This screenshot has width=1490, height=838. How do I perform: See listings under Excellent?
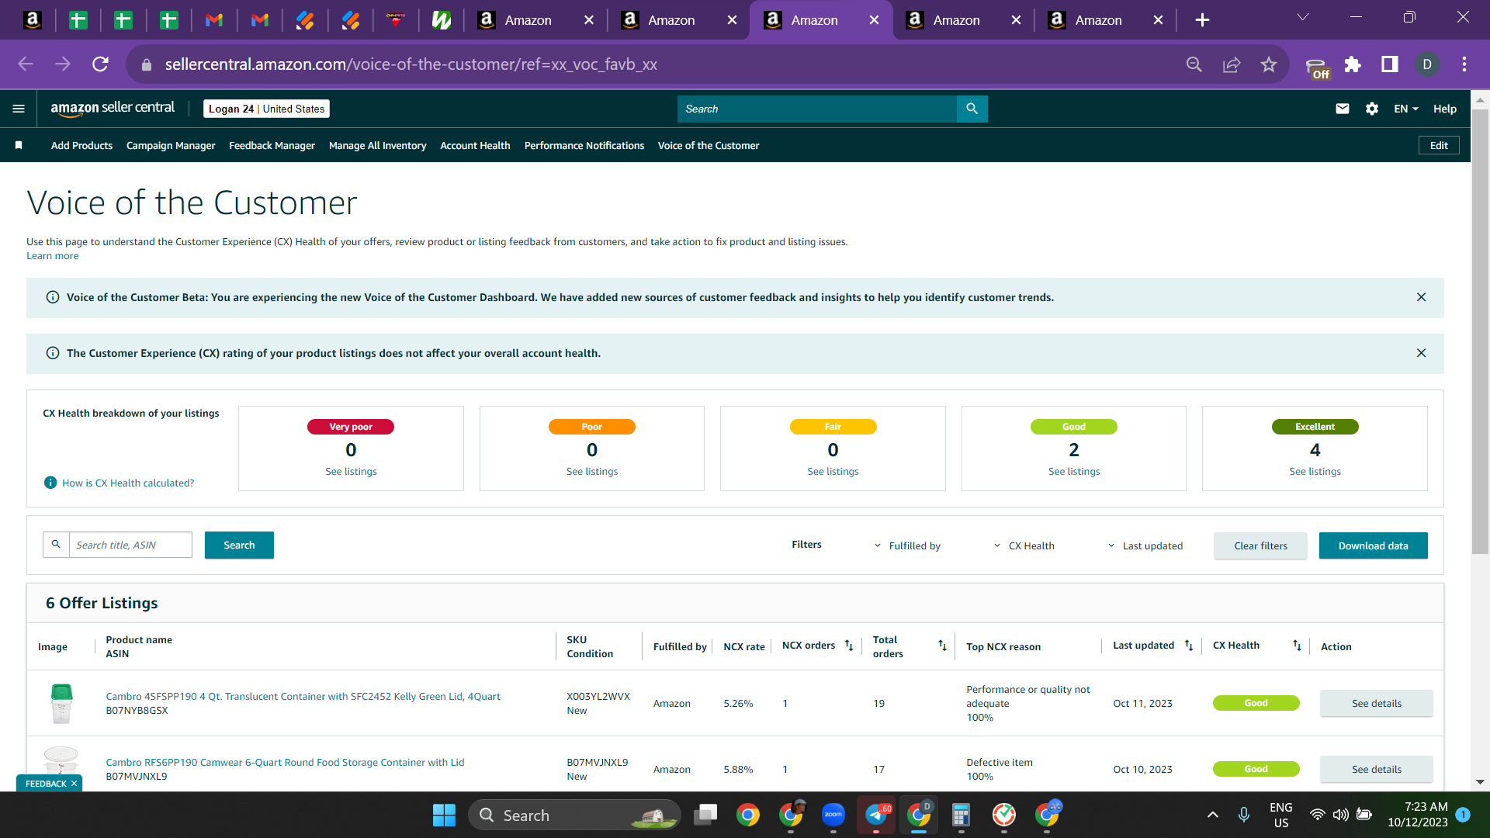point(1315,471)
